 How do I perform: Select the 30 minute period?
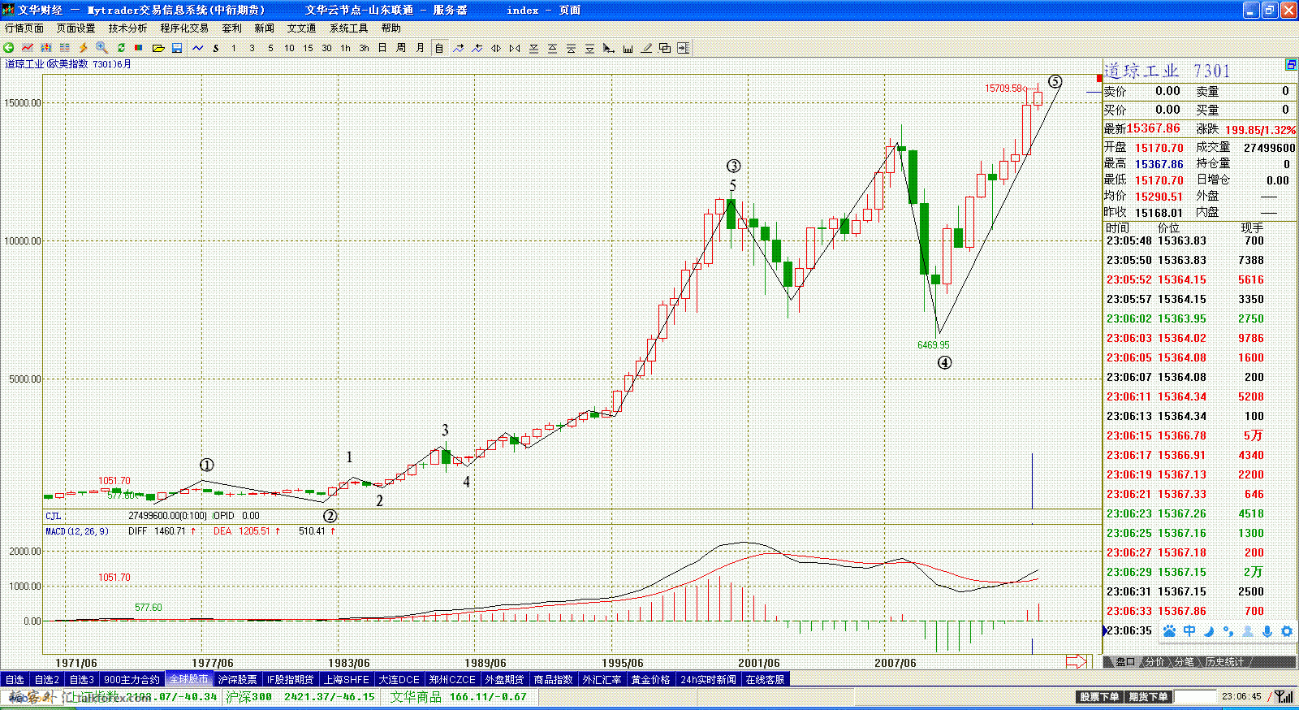click(x=326, y=48)
